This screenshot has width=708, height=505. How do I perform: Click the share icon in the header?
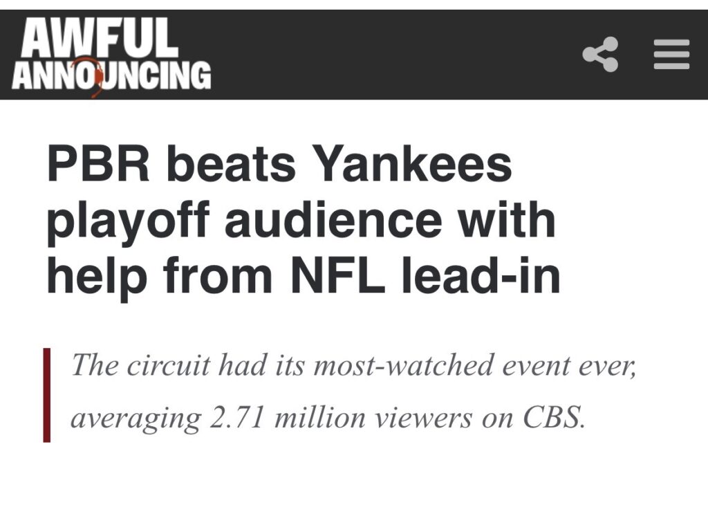pyautogui.click(x=600, y=55)
